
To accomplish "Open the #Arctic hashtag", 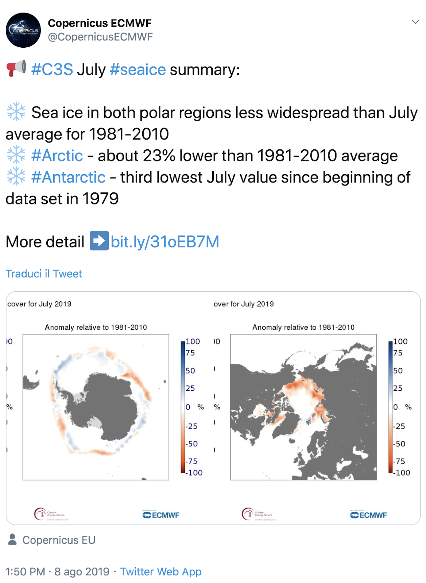I will (57, 156).
